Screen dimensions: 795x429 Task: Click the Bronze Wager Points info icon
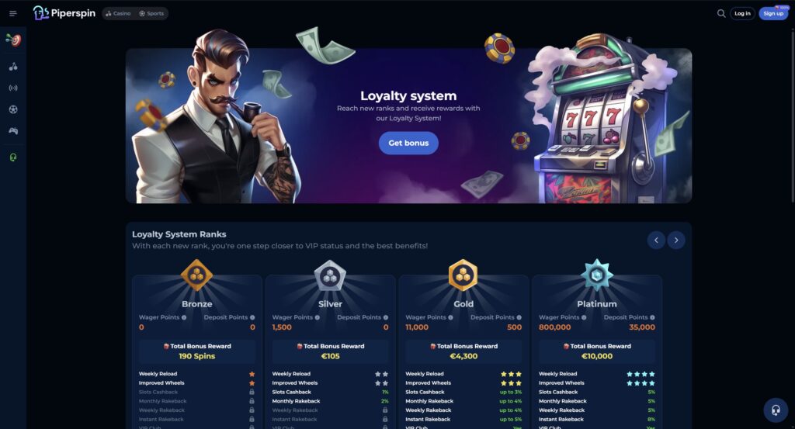point(184,317)
